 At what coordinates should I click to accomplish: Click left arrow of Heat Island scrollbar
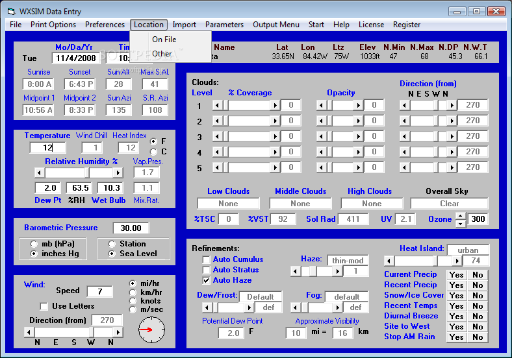click(389, 261)
